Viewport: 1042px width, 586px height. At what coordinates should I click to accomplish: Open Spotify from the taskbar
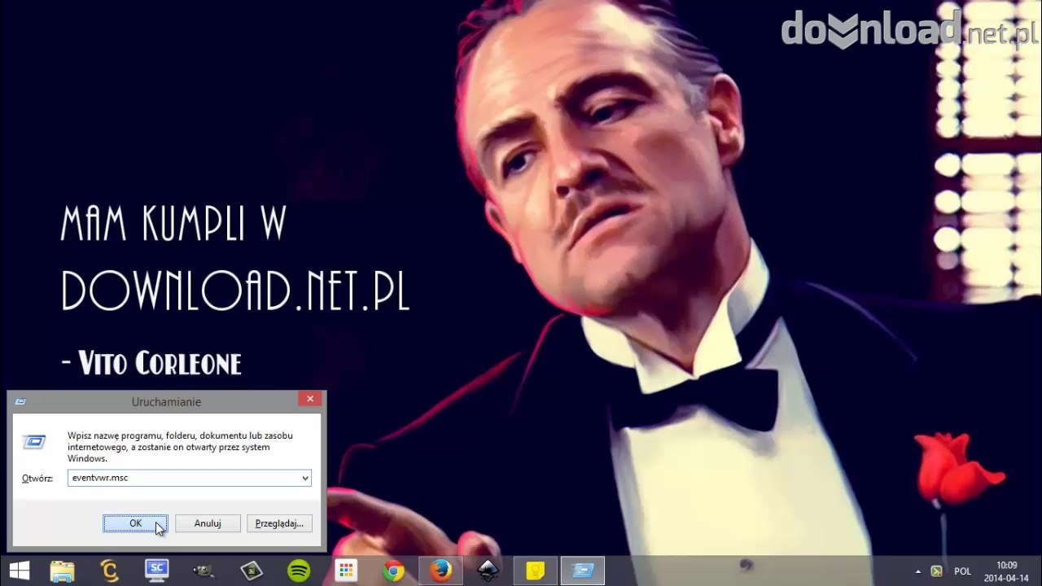tap(299, 571)
